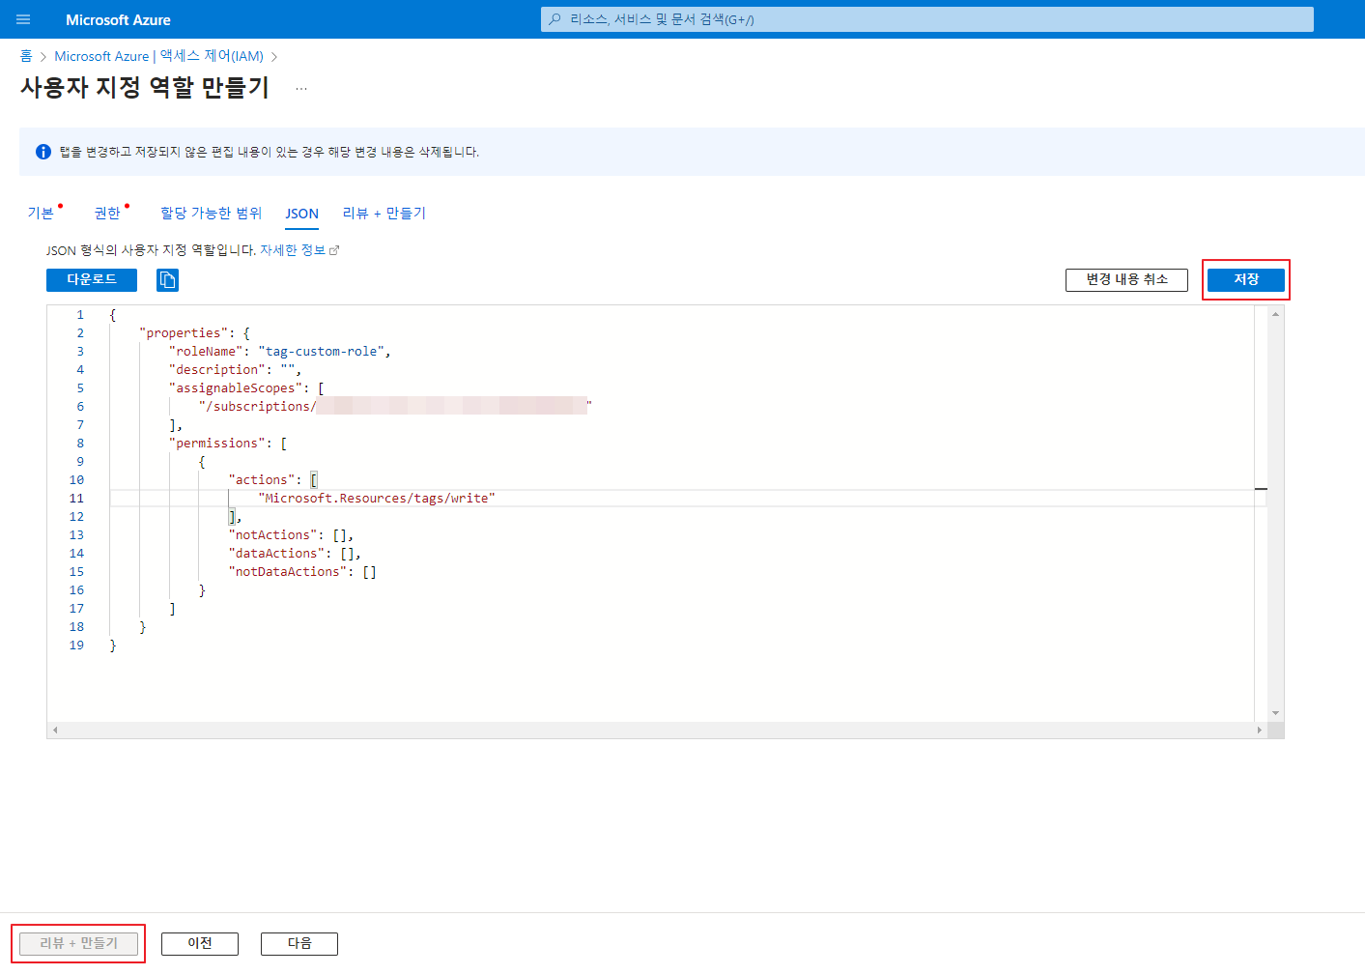Click the search magnifier icon
Screen dimensions: 1365x975
coord(555,19)
